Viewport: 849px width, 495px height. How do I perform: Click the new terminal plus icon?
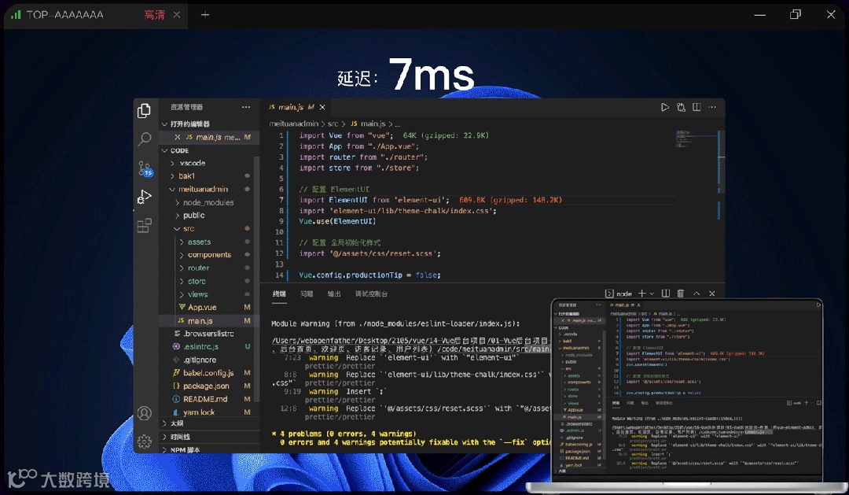641,294
